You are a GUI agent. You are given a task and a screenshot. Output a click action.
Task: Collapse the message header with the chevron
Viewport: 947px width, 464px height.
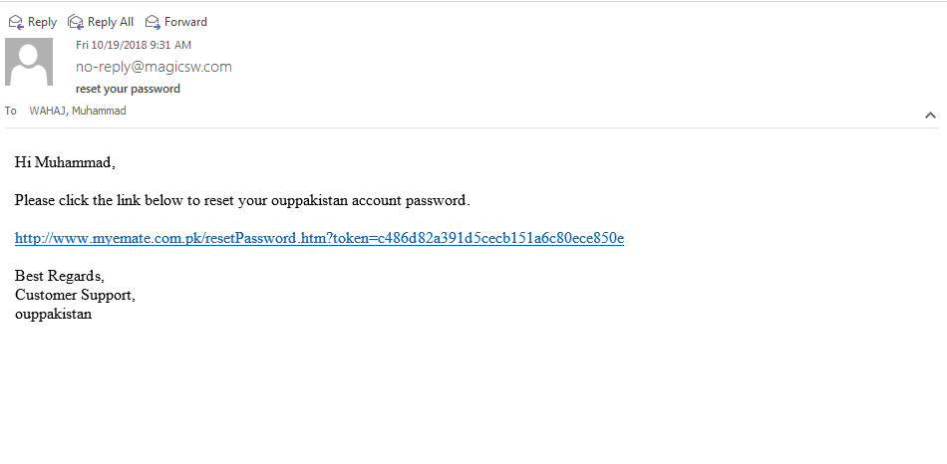point(930,116)
